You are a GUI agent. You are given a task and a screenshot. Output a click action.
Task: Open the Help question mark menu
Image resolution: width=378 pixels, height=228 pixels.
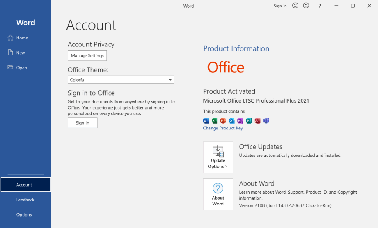point(319,6)
